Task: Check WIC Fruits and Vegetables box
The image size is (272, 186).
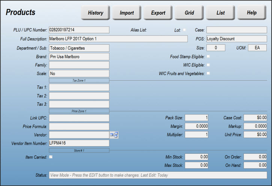Action: [x=208, y=73]
